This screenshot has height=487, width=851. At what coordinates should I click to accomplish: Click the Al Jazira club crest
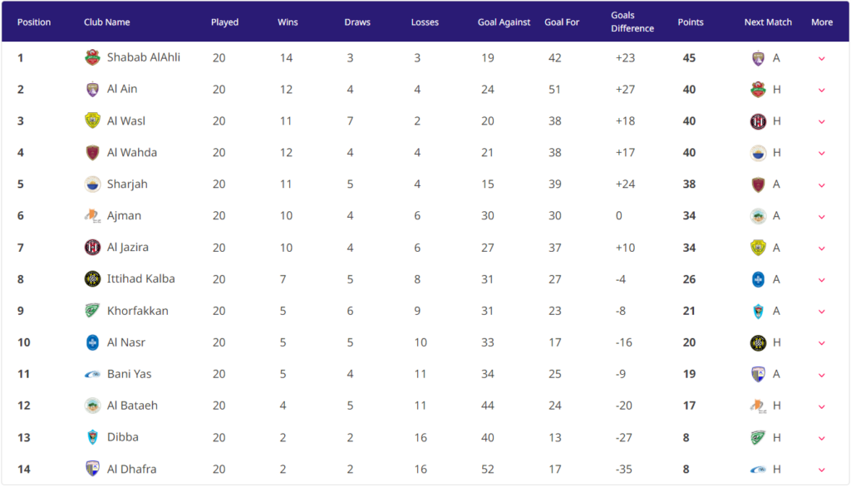click(92, 247)
